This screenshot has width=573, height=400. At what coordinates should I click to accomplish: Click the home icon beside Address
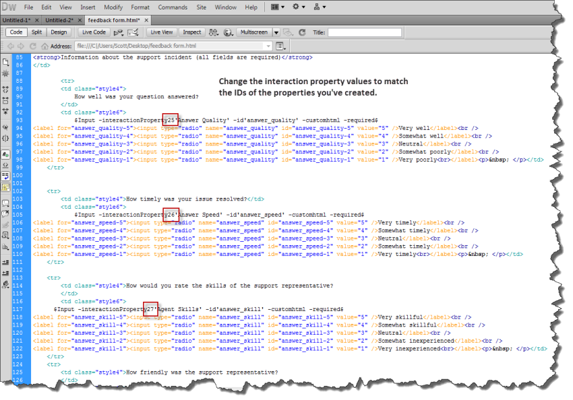point(44,46)
